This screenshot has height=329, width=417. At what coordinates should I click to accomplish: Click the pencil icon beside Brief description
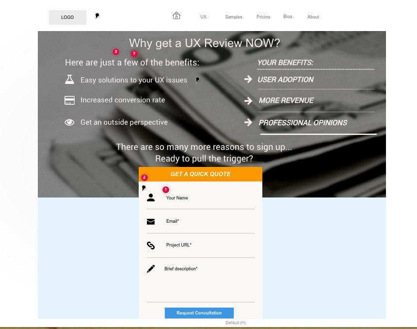[x=151, y=269]
